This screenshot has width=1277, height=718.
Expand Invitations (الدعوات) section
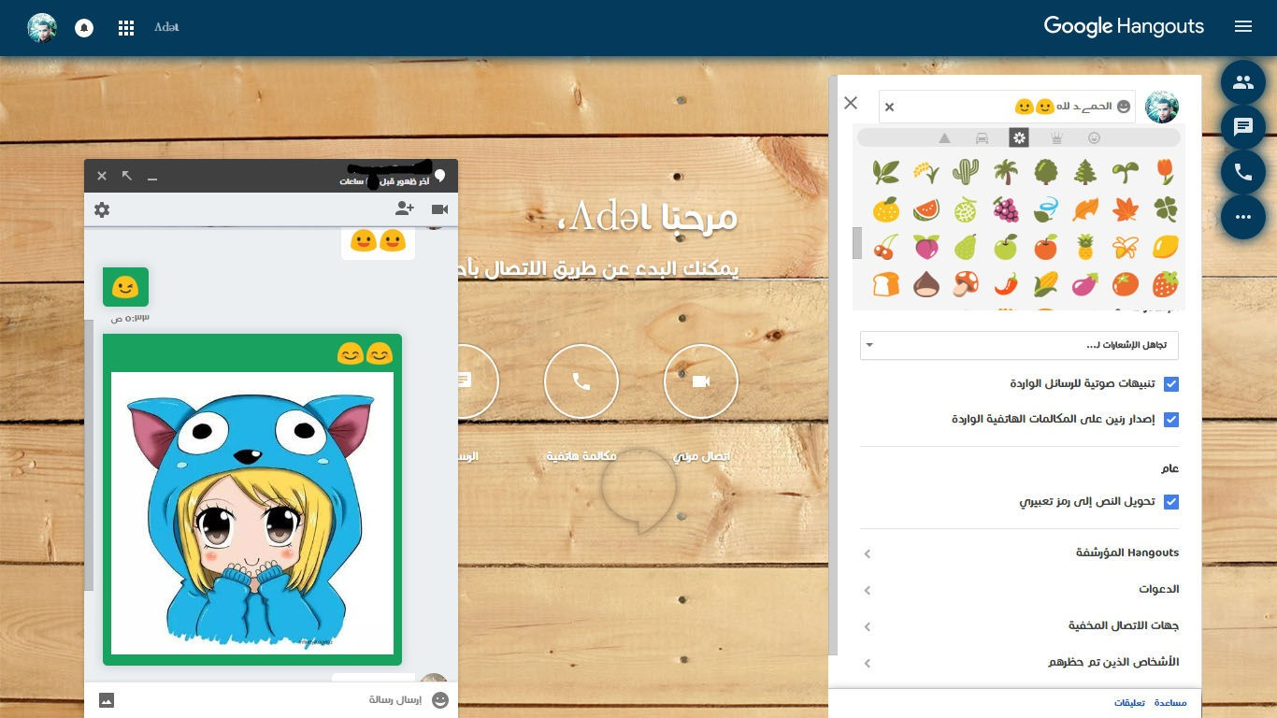coord(1019,589)
